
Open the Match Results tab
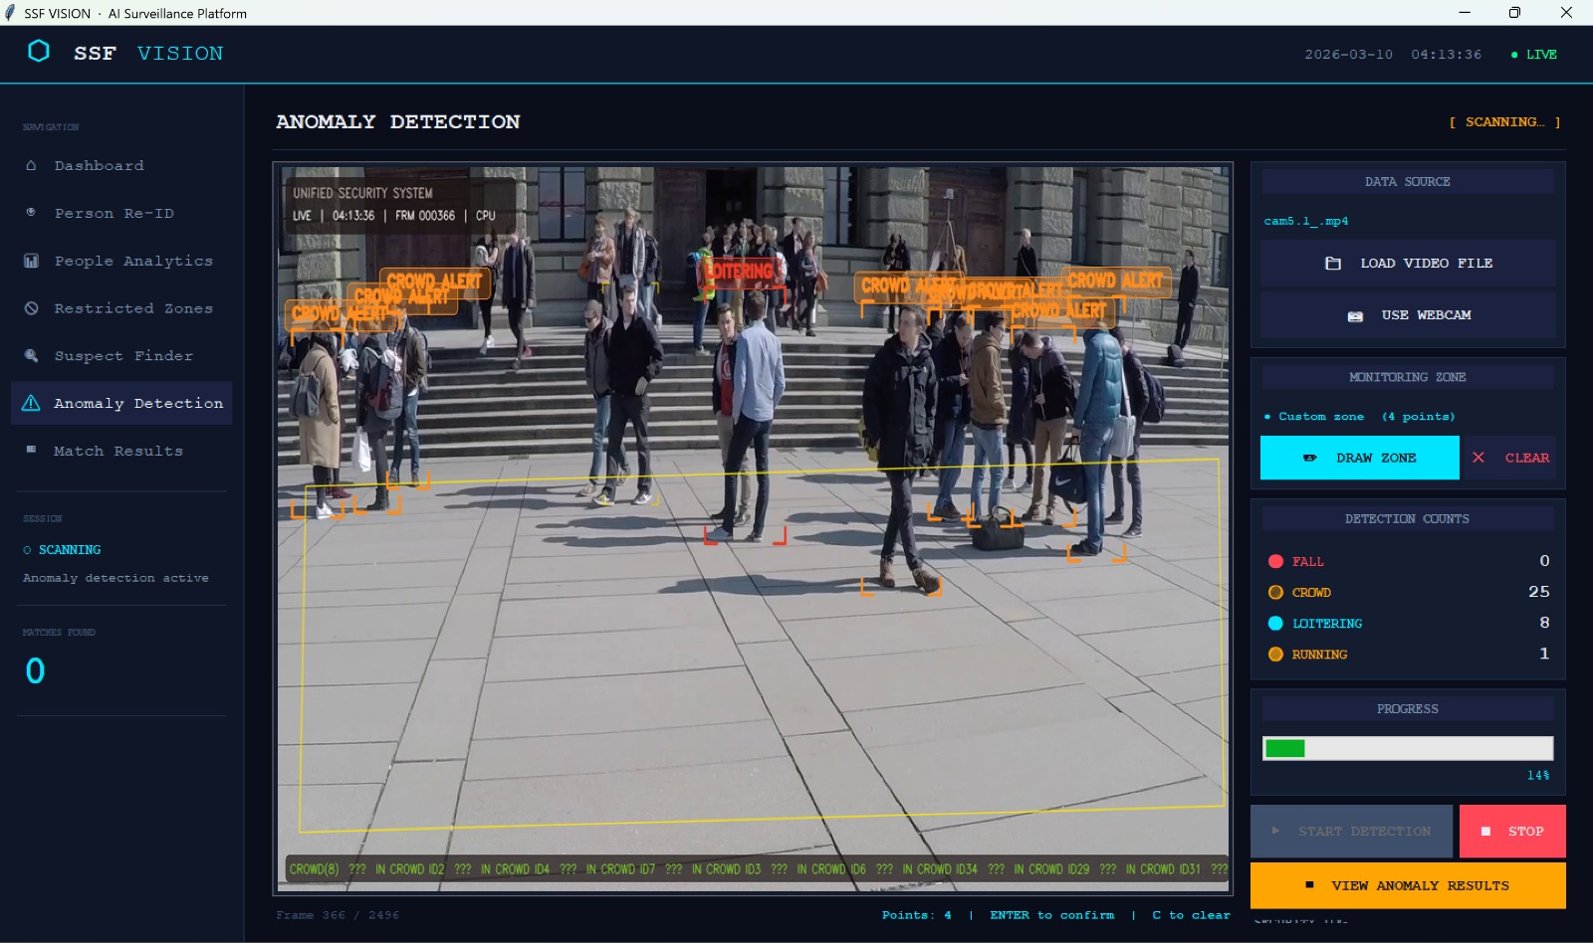(119, 450)
